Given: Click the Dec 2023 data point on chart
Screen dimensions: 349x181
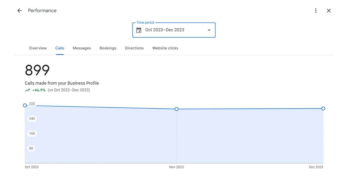Looking at the screenshot, I should 323,108.
